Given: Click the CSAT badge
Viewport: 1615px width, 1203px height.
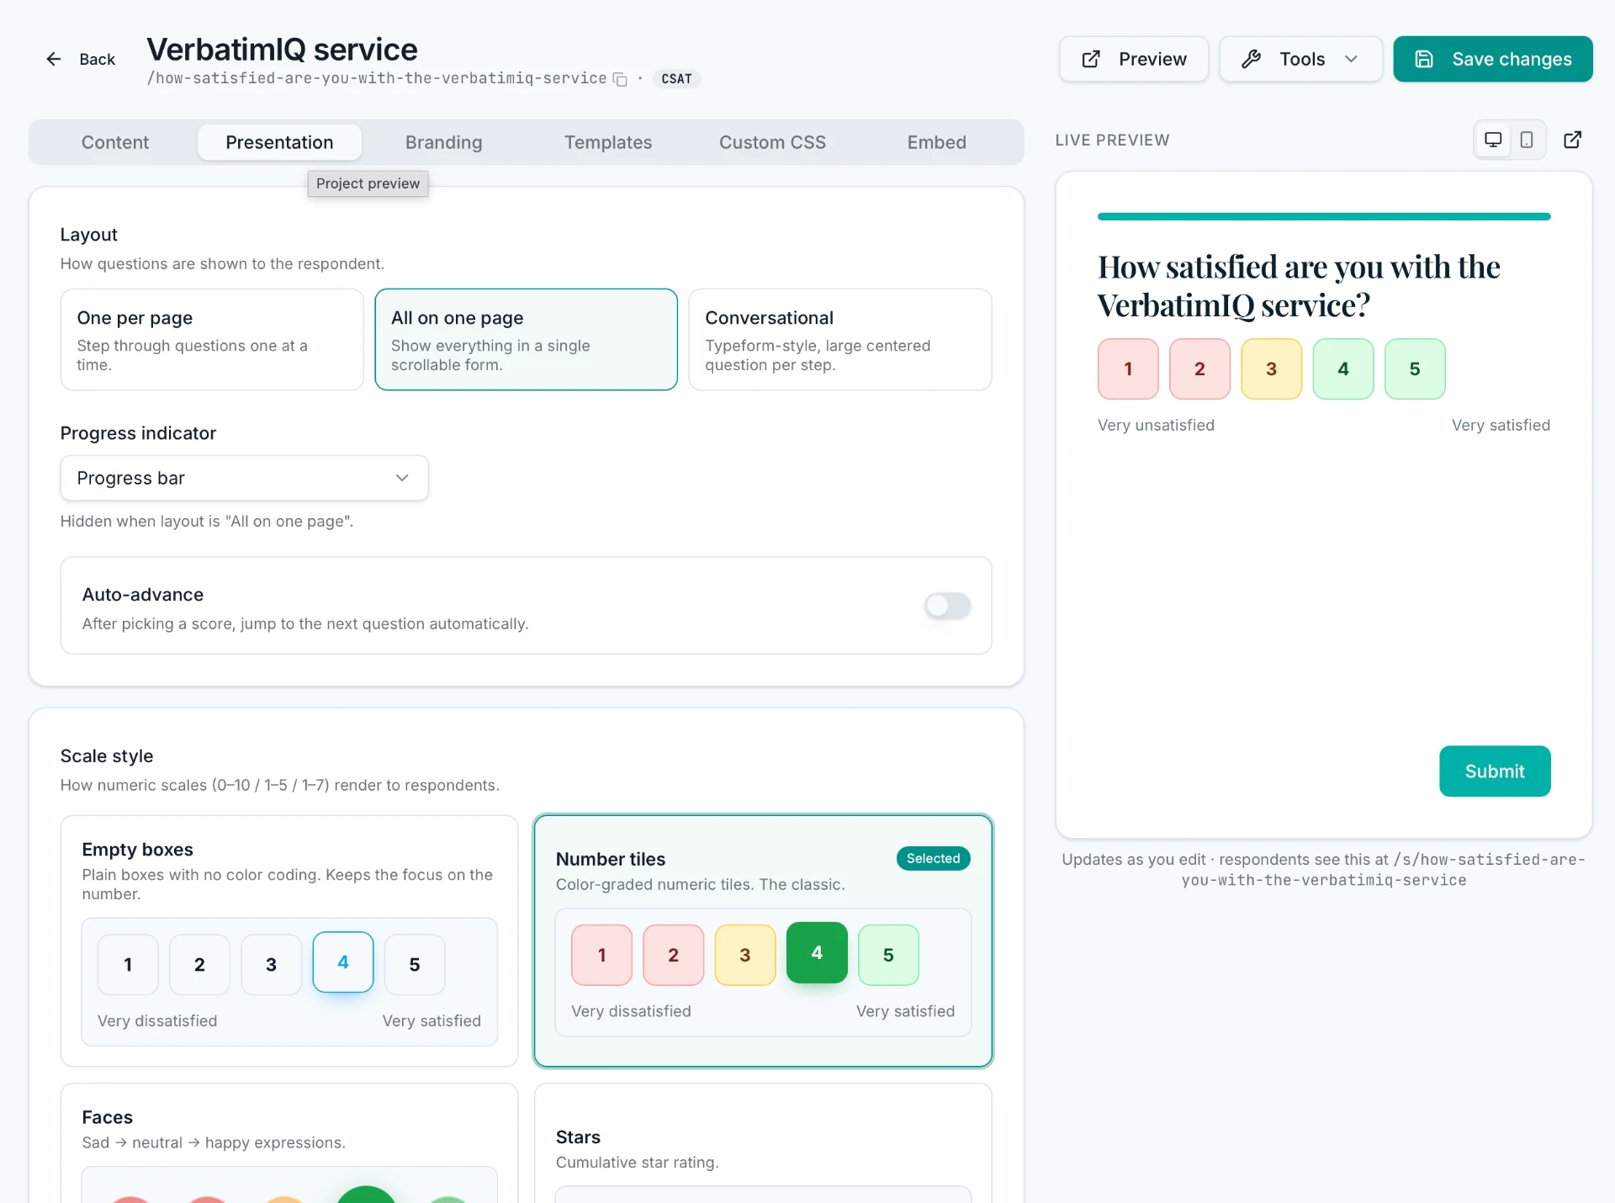Looking at the screenshot, I should click(676, 79).
